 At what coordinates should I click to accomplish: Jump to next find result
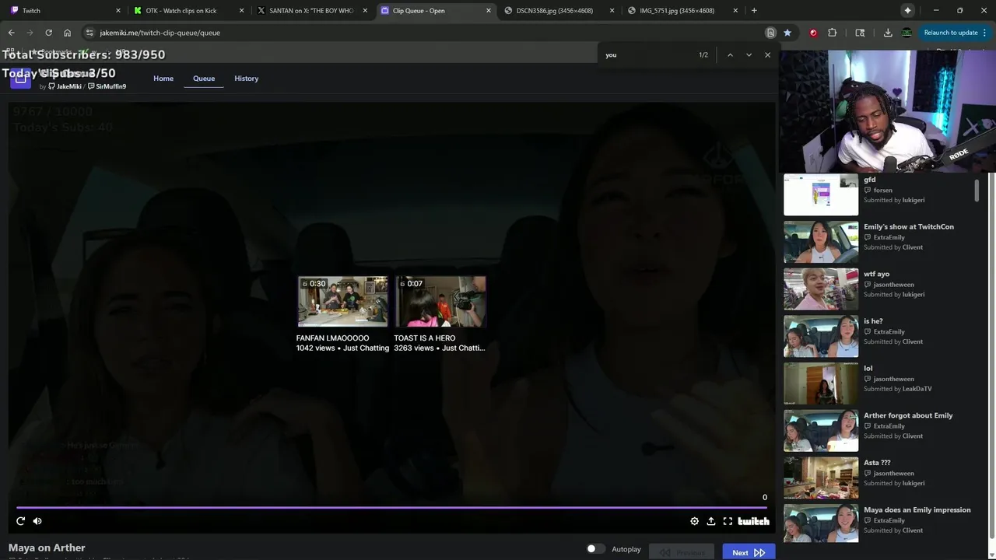pos(749,54)
